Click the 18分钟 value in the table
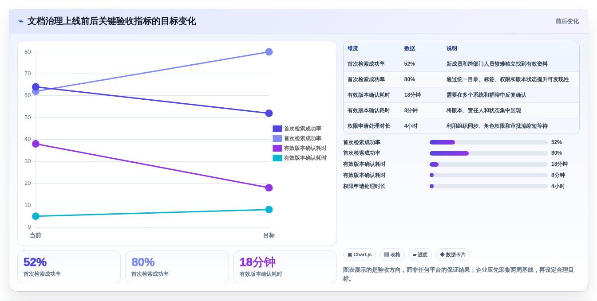Viewport: 597px width, 301px height. point(412,95)
